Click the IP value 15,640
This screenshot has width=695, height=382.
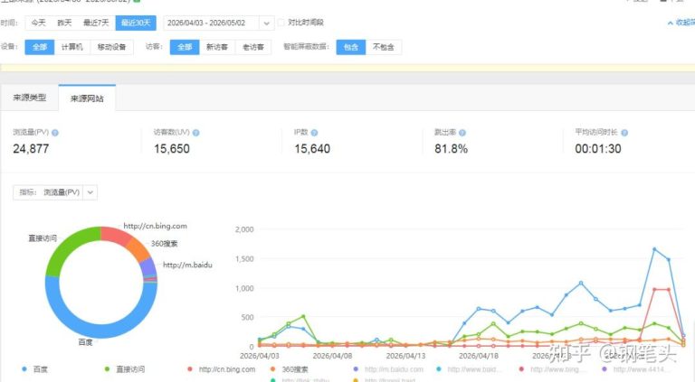pyautogui.click(x=312, y=148)
